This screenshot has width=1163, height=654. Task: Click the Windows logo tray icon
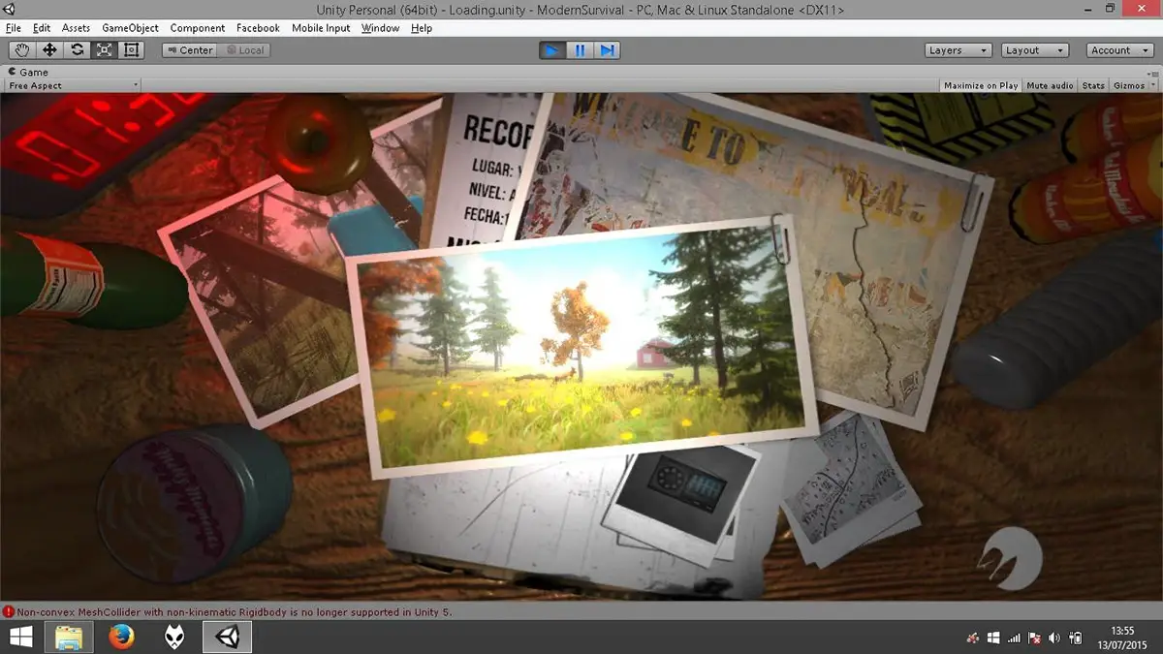click(x=993, y=638)
